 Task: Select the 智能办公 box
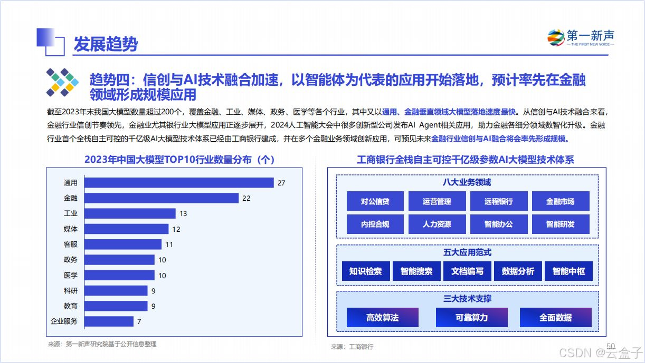499,224
